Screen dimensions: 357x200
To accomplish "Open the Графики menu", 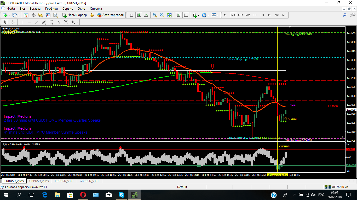I will click(51, 8).
